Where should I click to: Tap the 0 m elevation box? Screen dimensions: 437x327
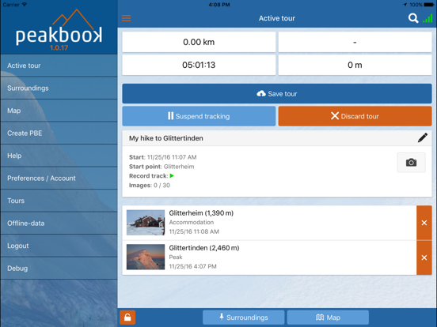tap(355, 65)
